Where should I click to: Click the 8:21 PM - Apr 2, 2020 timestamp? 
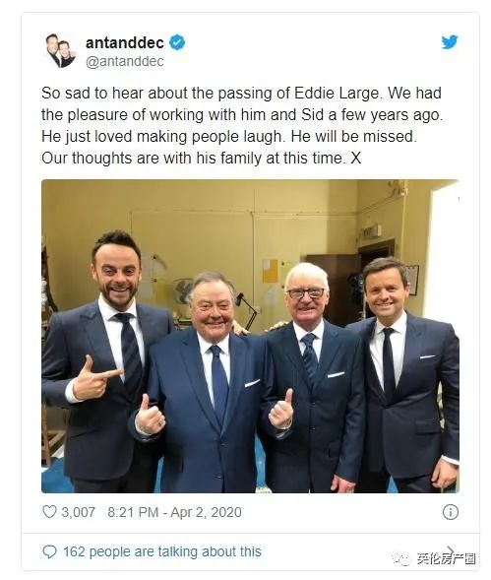(x=174, y=512)
